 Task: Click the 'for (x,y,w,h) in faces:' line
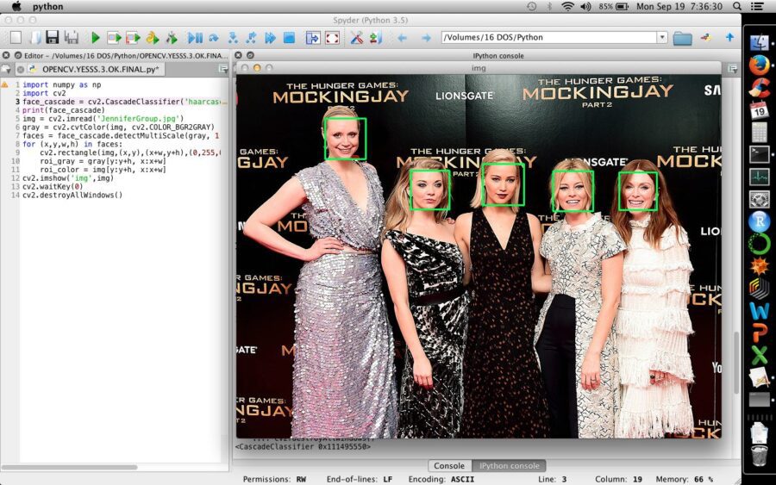72,144
